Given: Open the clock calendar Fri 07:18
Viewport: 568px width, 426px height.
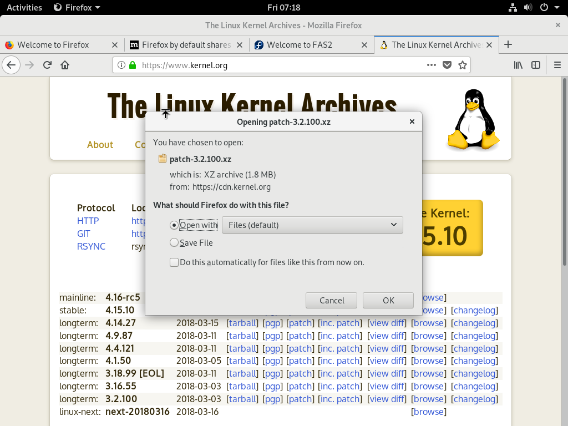Looking at the screenshot, I should point(283,8).
